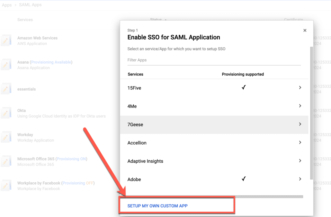
Task: Click the edit icon for Okta
Action: point(6,113)
